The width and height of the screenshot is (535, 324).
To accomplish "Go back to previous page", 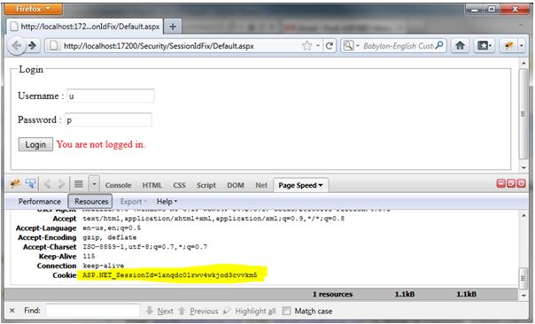I will click(x=16, y=45).
